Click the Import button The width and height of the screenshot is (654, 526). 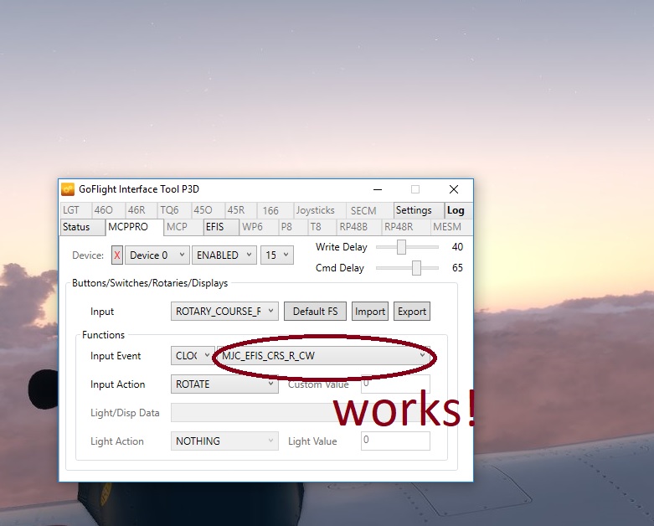(x=369, y=312)
